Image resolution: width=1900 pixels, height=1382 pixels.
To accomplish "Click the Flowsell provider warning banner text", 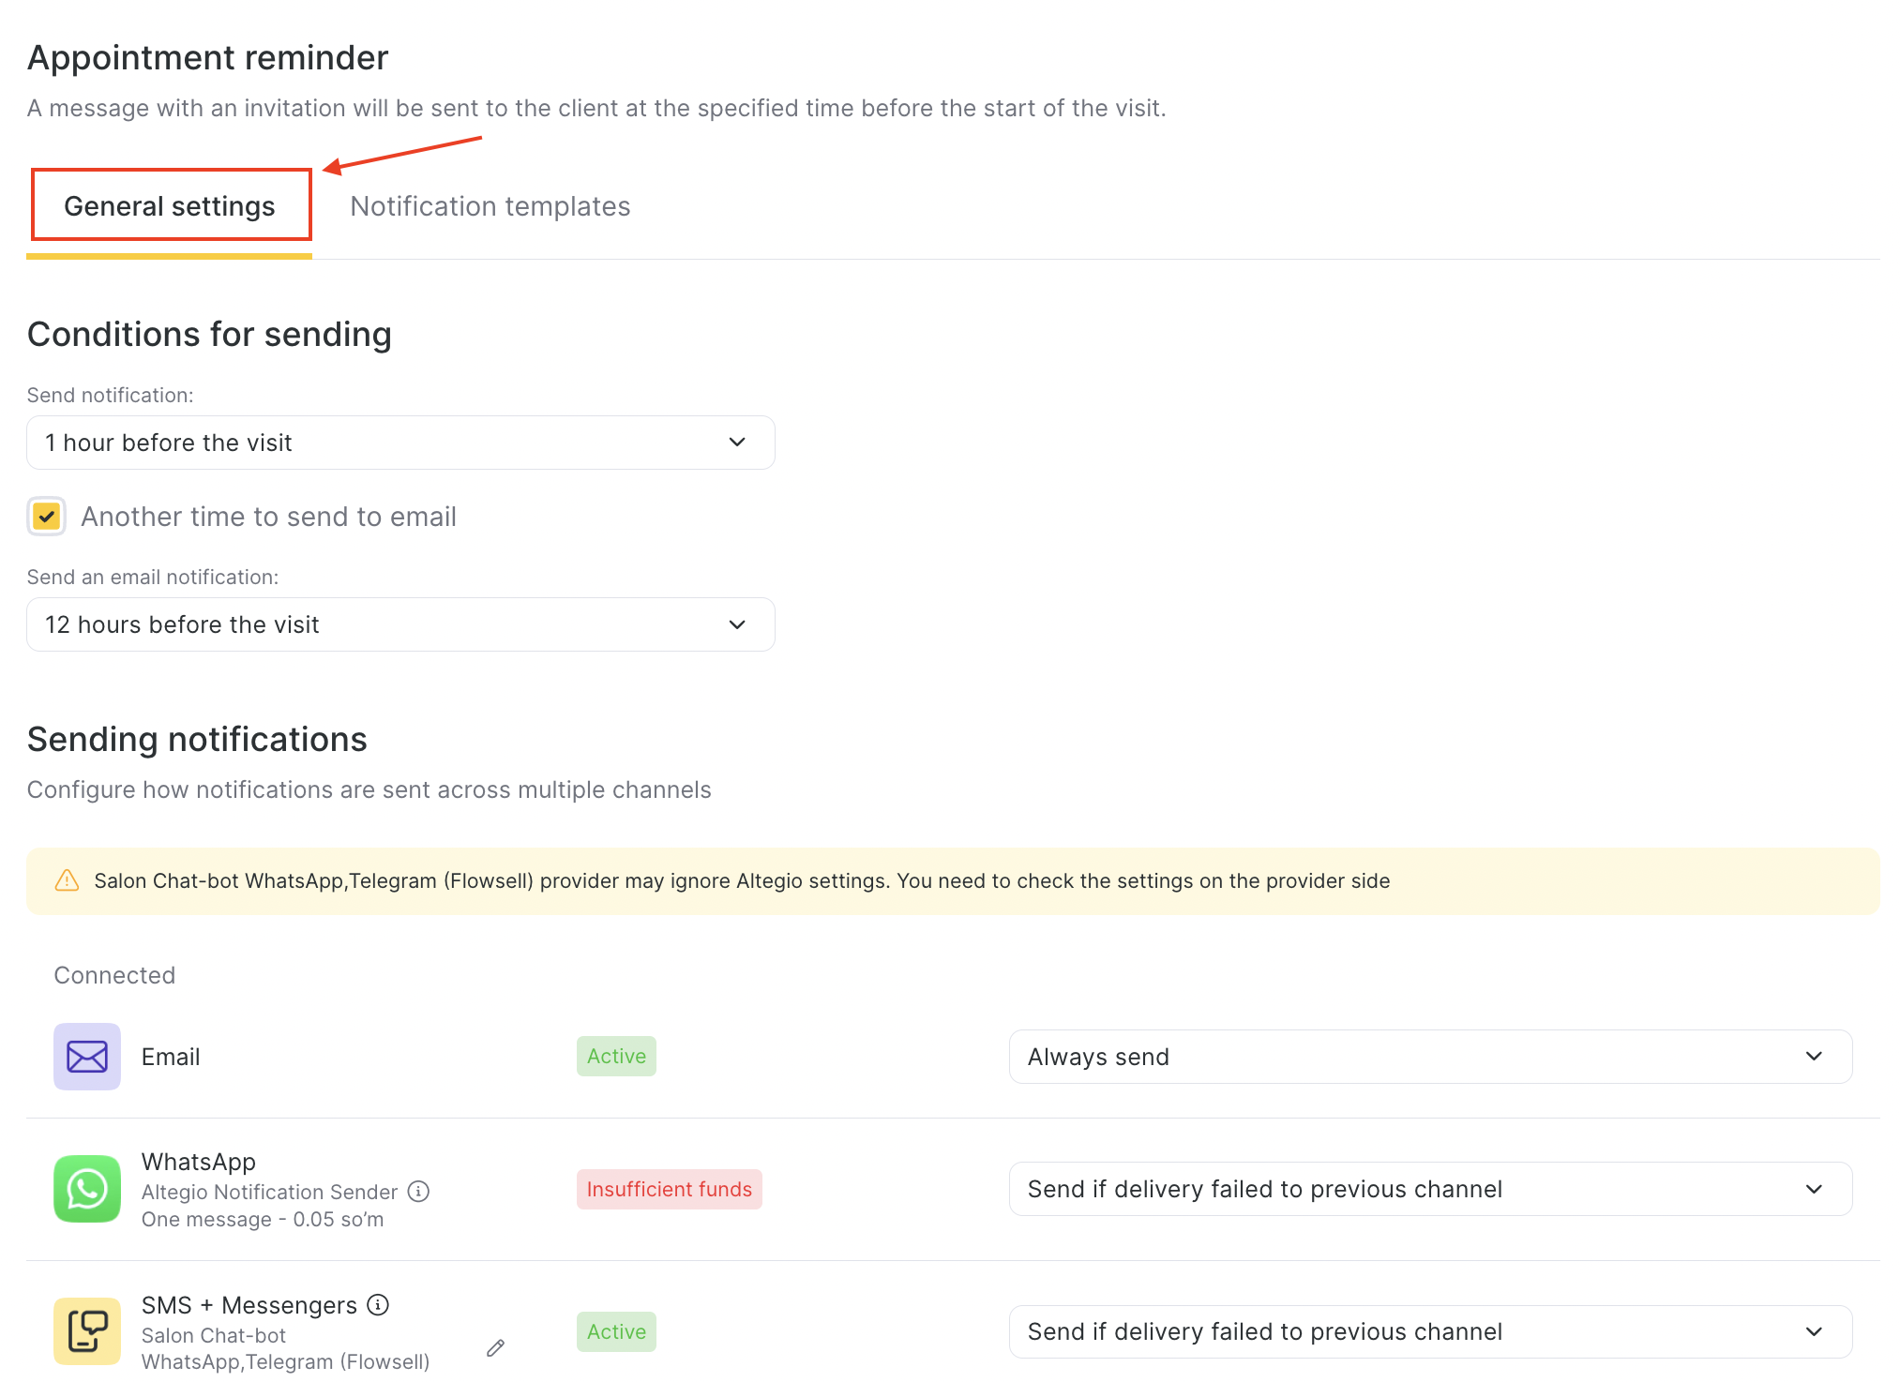I will point(741,881).
